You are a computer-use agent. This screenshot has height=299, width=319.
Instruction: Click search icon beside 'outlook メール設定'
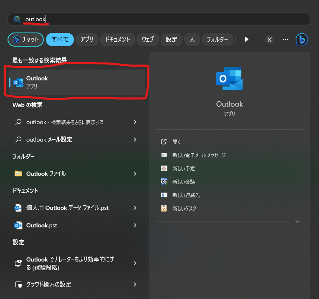(18, 140)
